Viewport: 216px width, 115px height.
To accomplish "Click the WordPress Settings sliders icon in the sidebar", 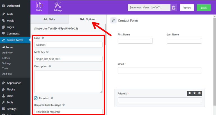I will point(3,109).
